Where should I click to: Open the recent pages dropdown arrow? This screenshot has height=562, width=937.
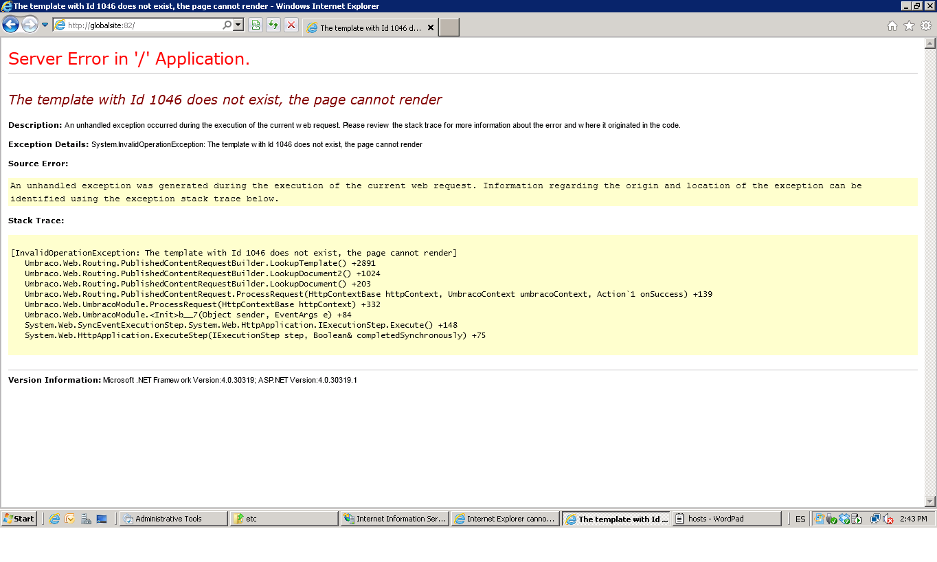pos(45,25)
